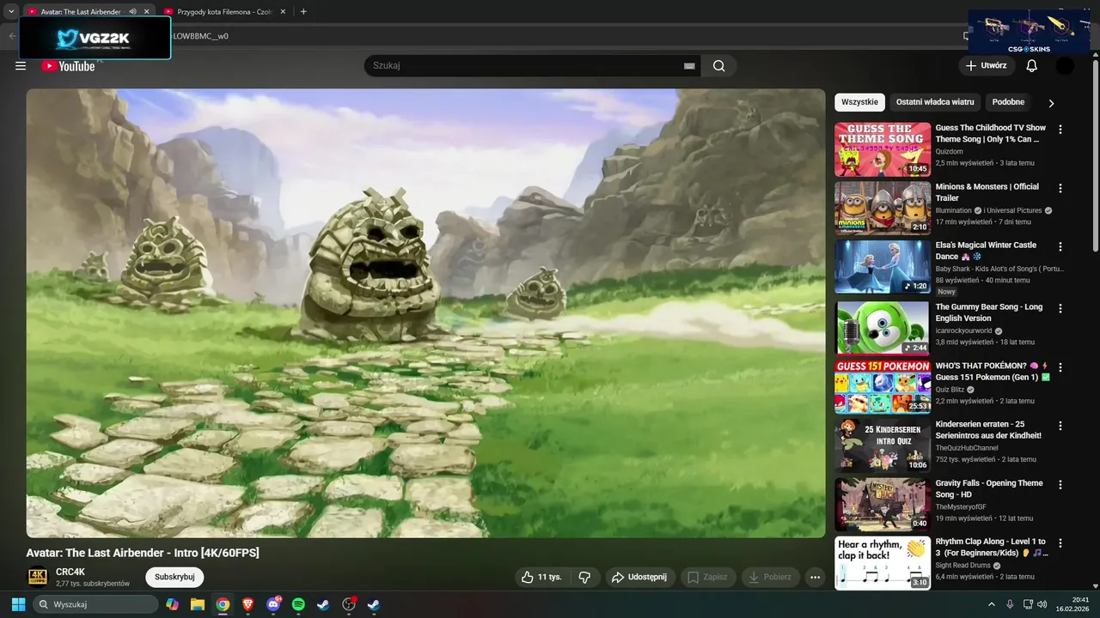Select the Ostatni władca wiatru chip
Viewport: 1100px width, 618px height.
(x=935, y=102)
